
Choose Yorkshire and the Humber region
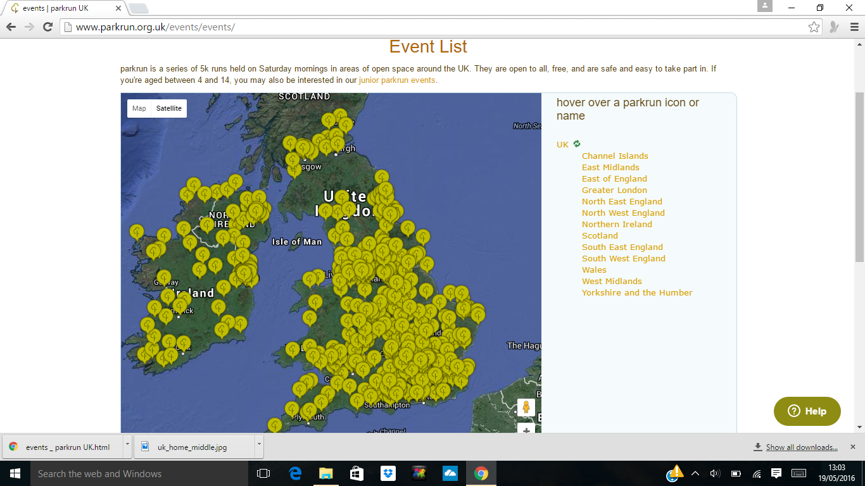coord(637,292)
